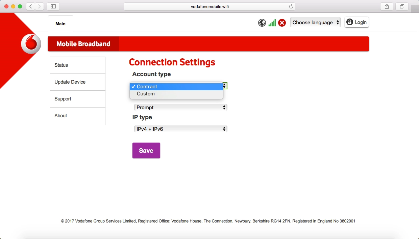
Task: Open the IPv4 + IPv6 IP type dropdown
Action: pos(180,129)
